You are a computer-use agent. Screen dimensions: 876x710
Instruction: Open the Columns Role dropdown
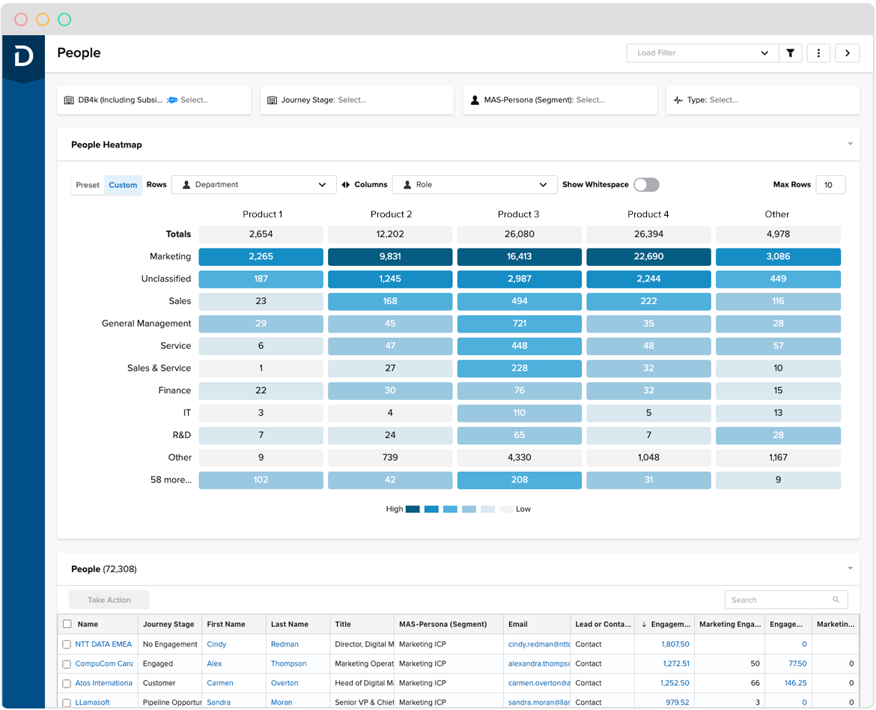(x=475, y=184)
